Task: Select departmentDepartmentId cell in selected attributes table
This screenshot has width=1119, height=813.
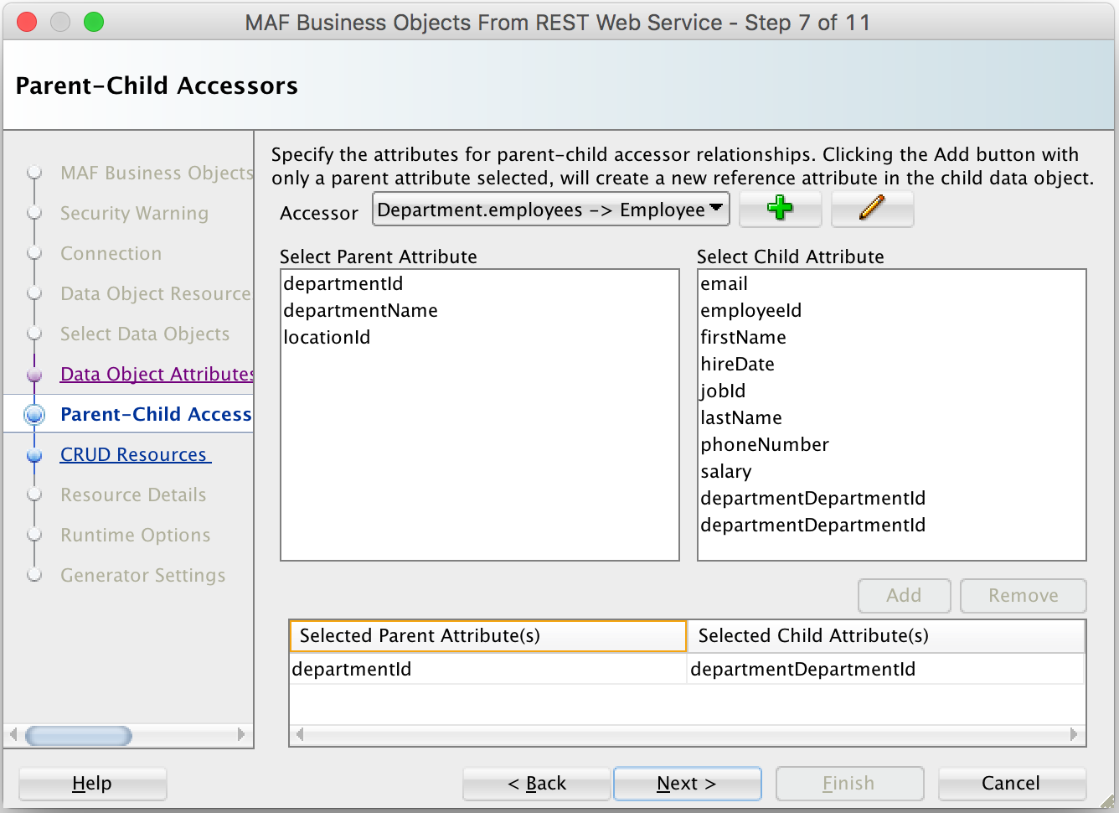Action: click(885, 669)
